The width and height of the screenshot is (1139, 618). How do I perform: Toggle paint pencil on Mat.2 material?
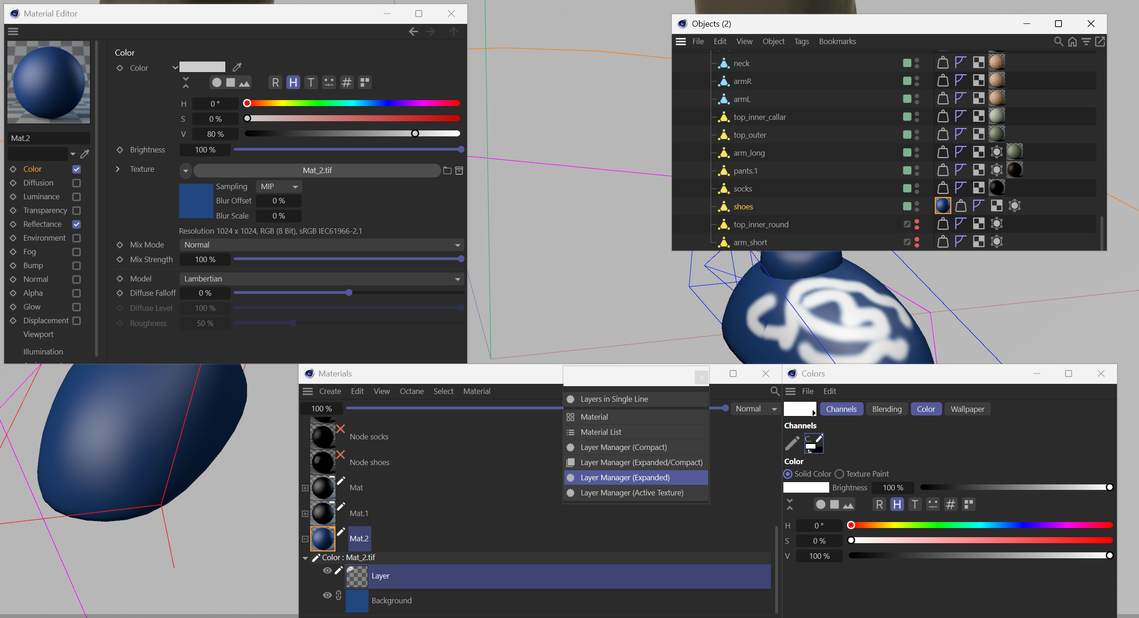[341, 532]
